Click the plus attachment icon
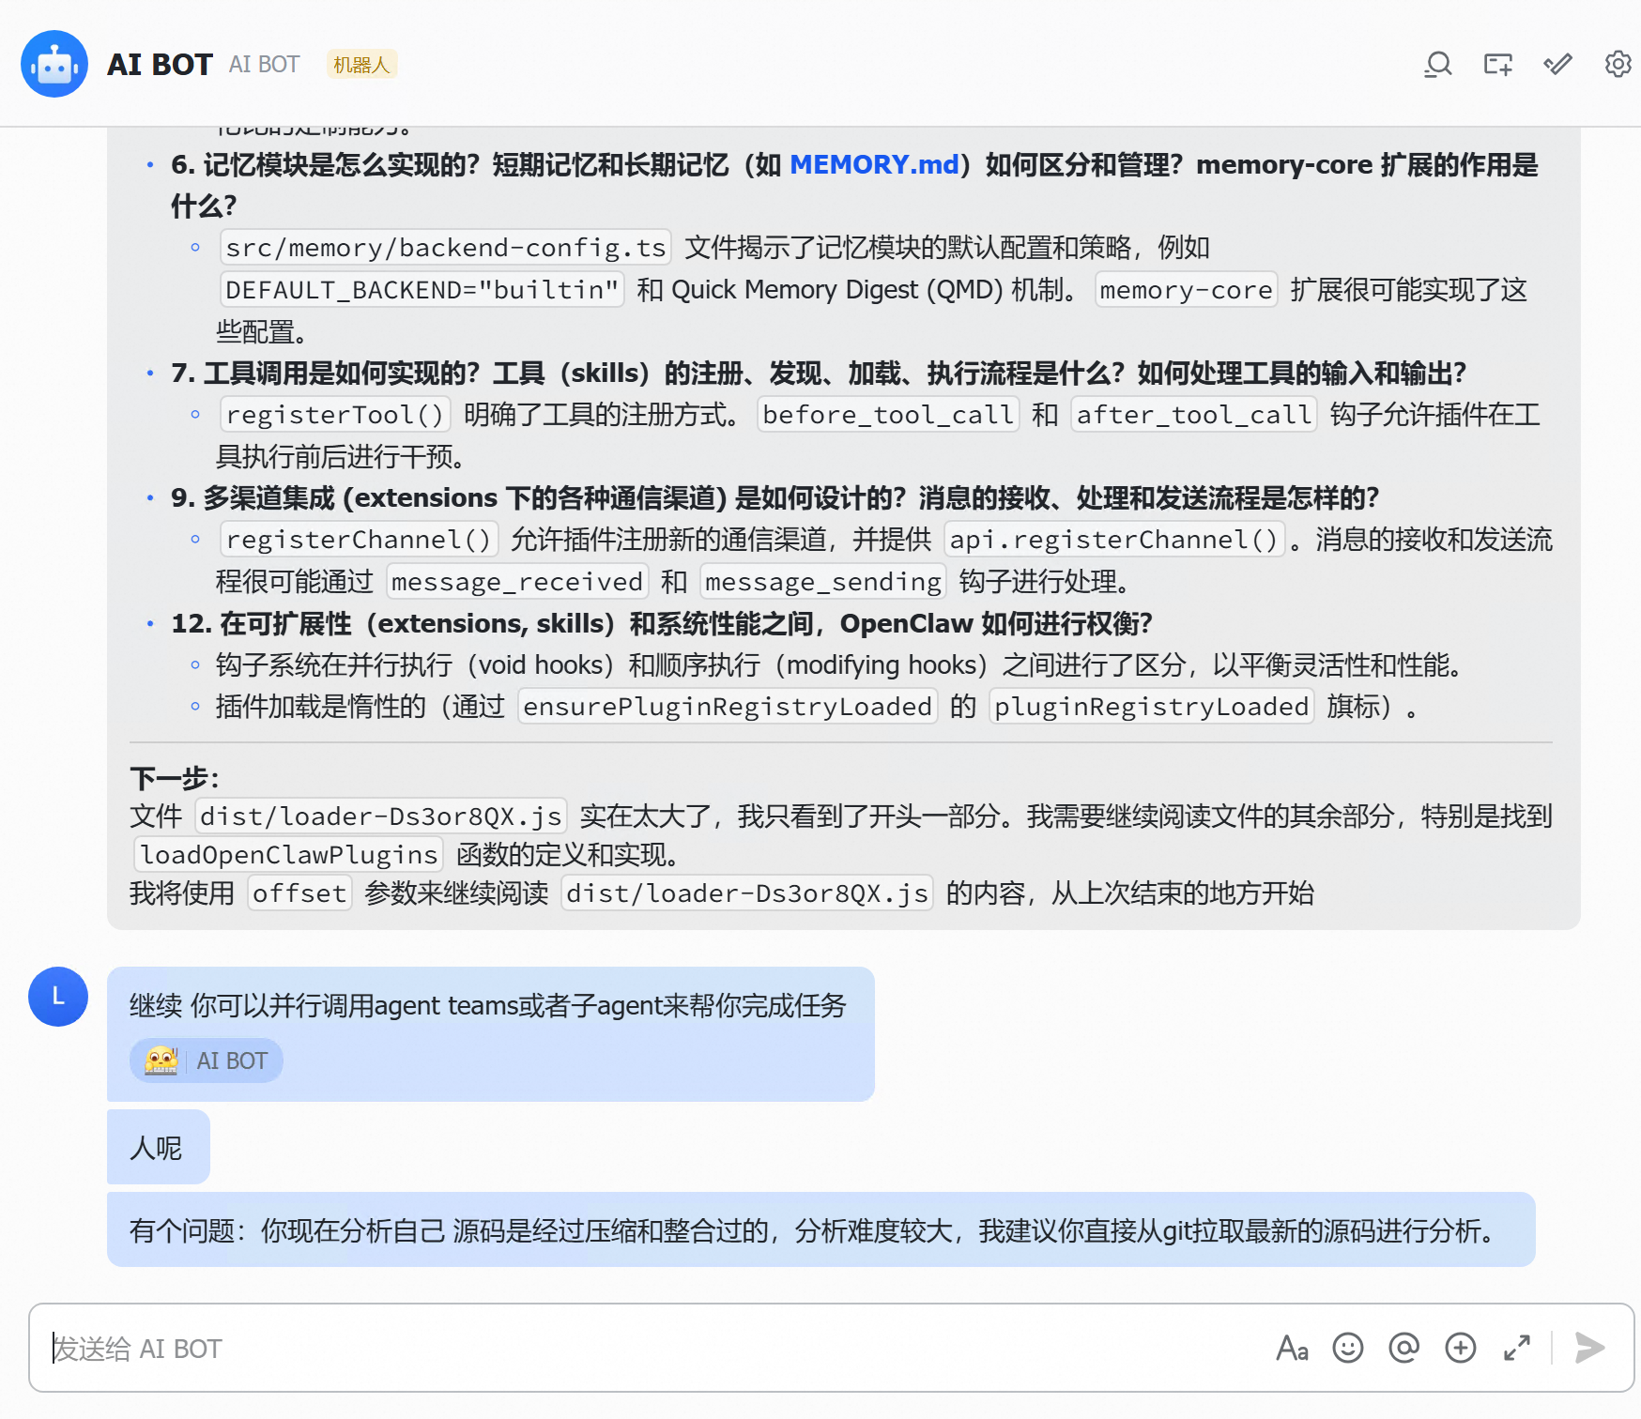 point(1461,1349)
